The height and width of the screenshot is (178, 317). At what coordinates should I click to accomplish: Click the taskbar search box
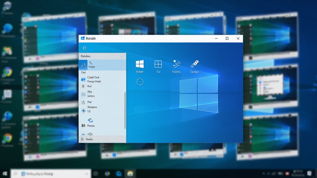(50, 174)
